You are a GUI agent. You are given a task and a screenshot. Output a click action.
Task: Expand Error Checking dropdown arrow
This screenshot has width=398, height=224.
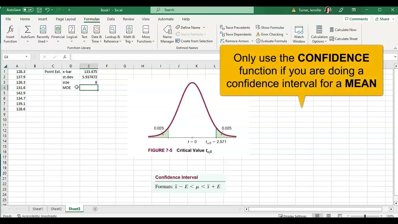287,34
